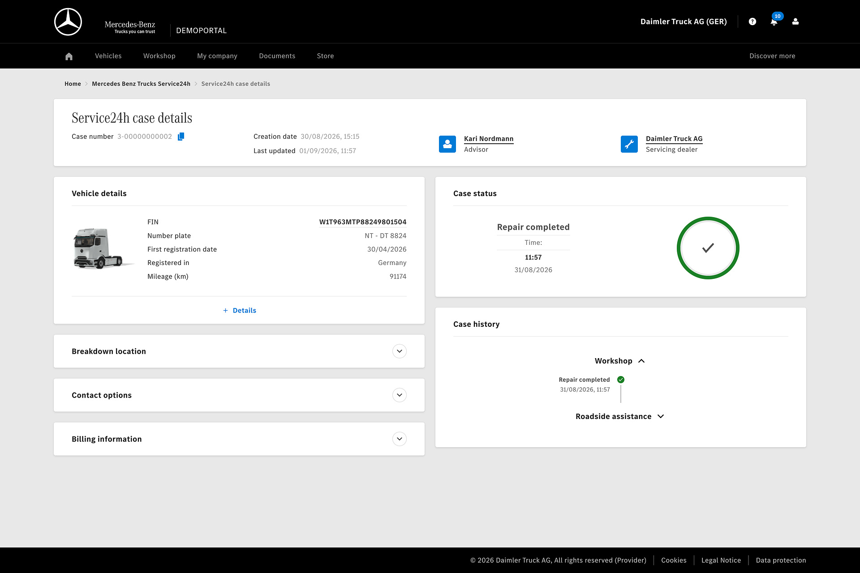Click the blue advisor person icon
This screenshot has height=573, width=860.
coord(447,144)
